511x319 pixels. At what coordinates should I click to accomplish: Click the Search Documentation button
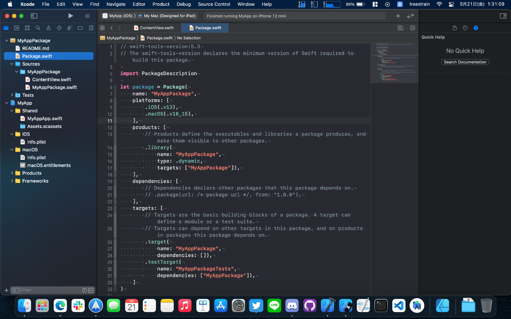coord(465,62)
